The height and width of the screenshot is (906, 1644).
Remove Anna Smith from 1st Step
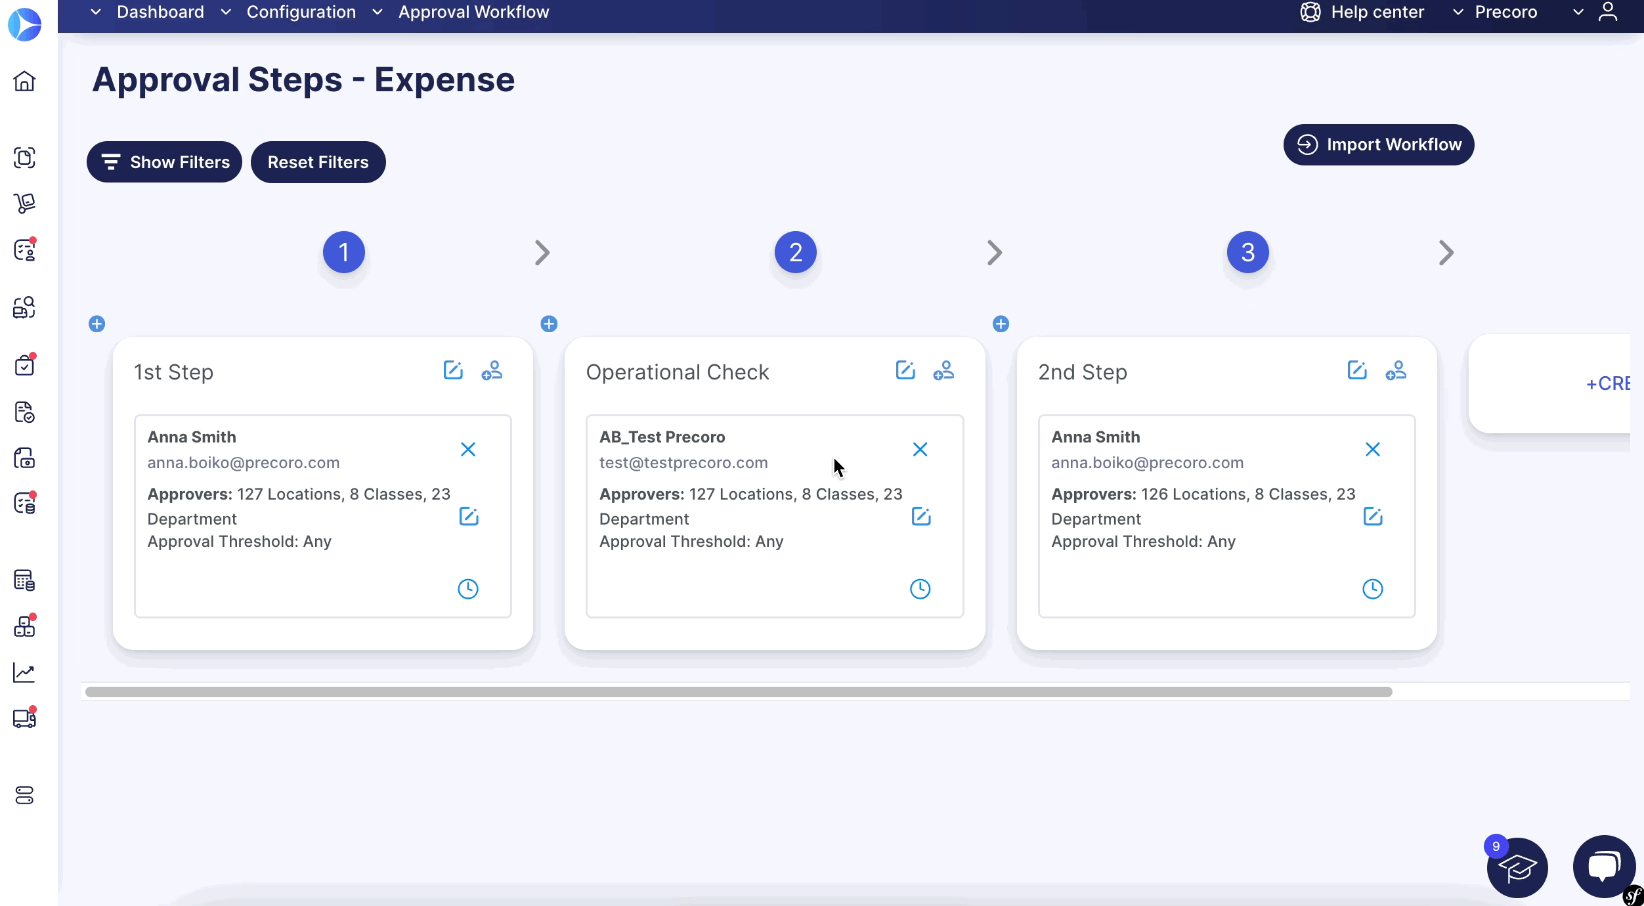pyautogui.click(x=468, y=449)
